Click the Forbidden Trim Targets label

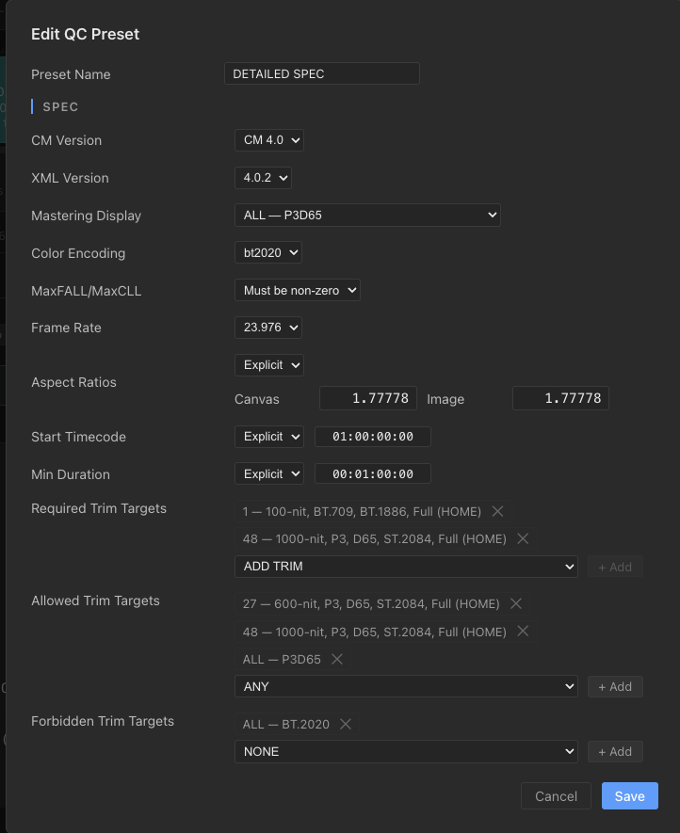[x=103, y=721]
